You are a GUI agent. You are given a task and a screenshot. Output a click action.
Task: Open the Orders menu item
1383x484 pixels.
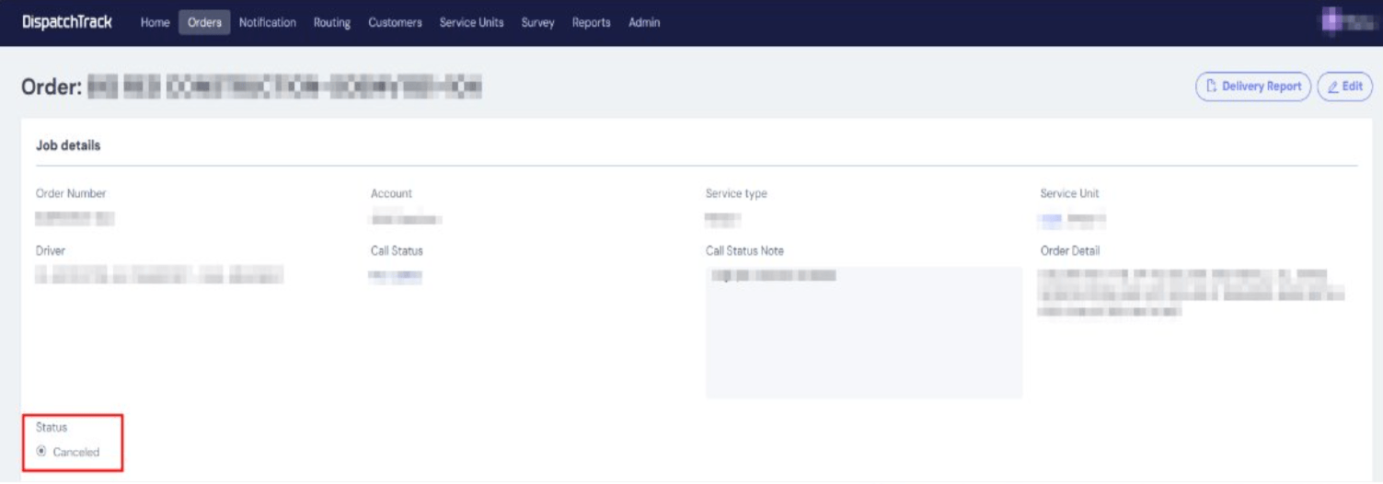point(204,23)
